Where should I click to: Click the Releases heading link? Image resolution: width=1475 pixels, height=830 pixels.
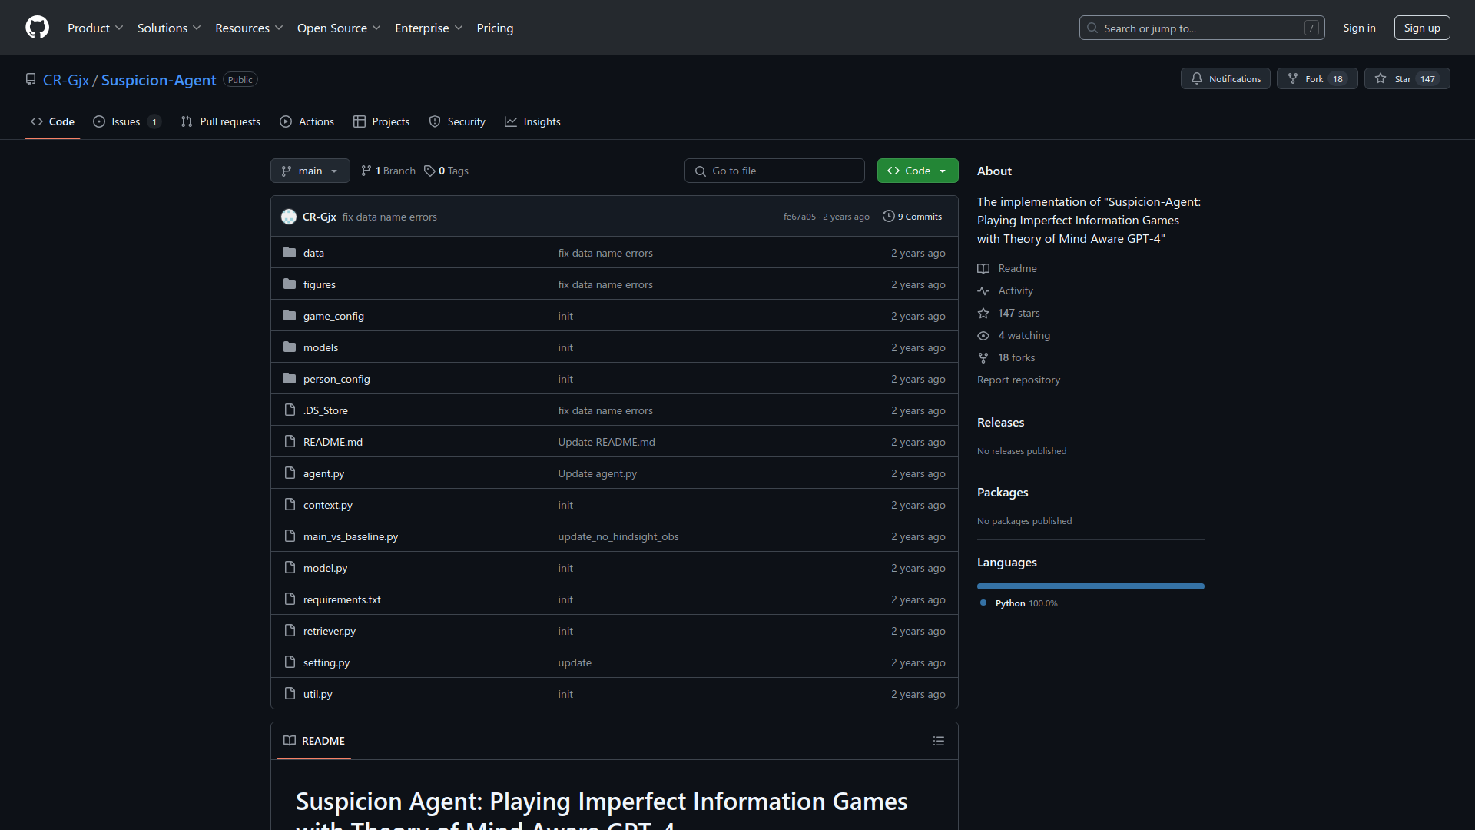click(x=1000, y=422)
